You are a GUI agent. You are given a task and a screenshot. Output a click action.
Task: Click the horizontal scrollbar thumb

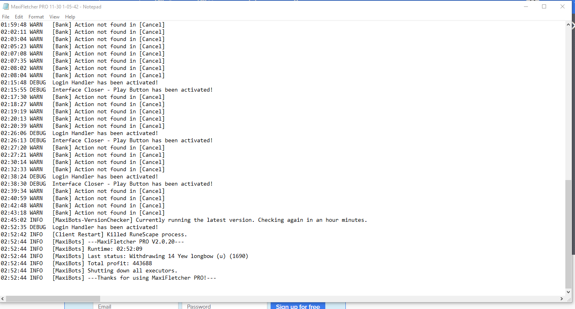[x=53, y=299]
